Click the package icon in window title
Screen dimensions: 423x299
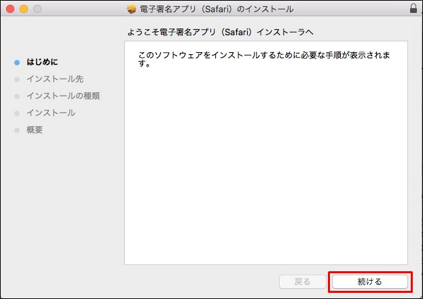coord(131,9)
